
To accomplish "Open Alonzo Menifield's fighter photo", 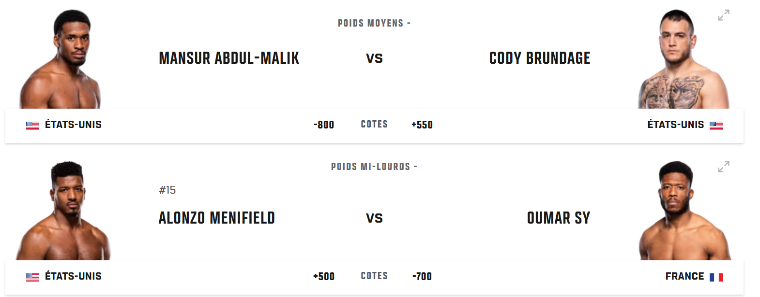I will coord(63,211).
